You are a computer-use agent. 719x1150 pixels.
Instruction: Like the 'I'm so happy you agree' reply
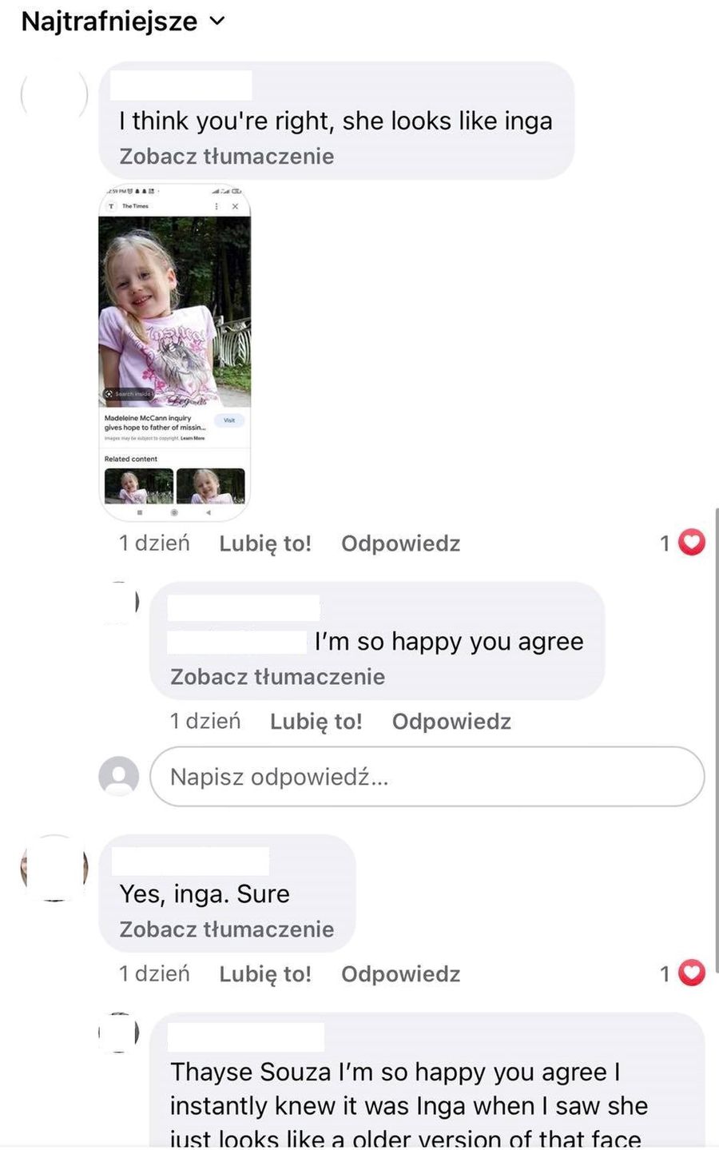coord(316,722)
